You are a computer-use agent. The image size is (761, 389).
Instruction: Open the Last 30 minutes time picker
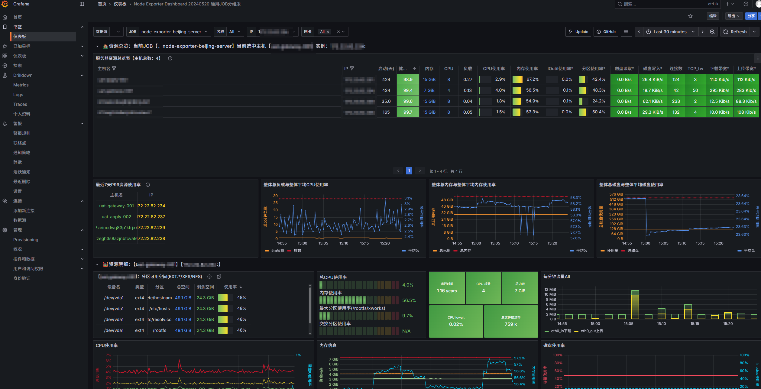[670, 32]
